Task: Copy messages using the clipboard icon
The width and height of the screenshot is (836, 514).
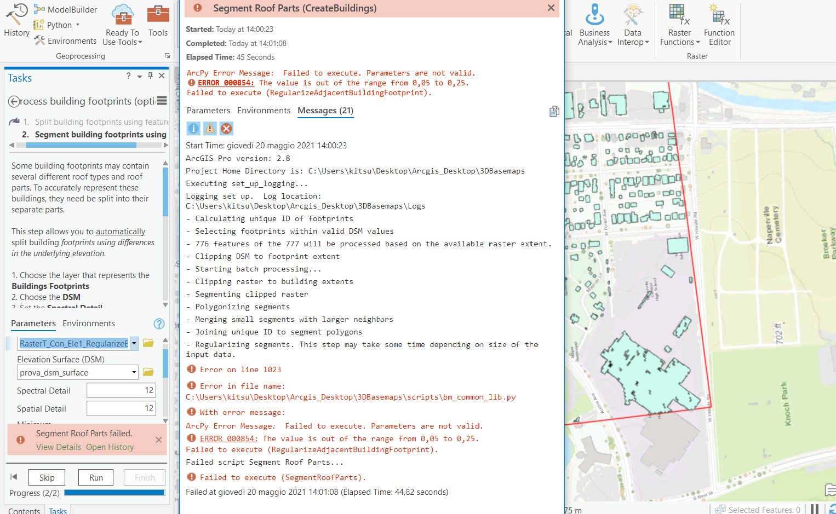Action: (x=554, y=111)
